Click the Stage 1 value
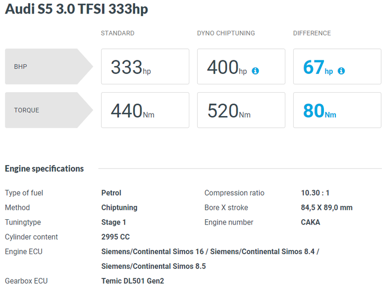 tap(114, 222)
